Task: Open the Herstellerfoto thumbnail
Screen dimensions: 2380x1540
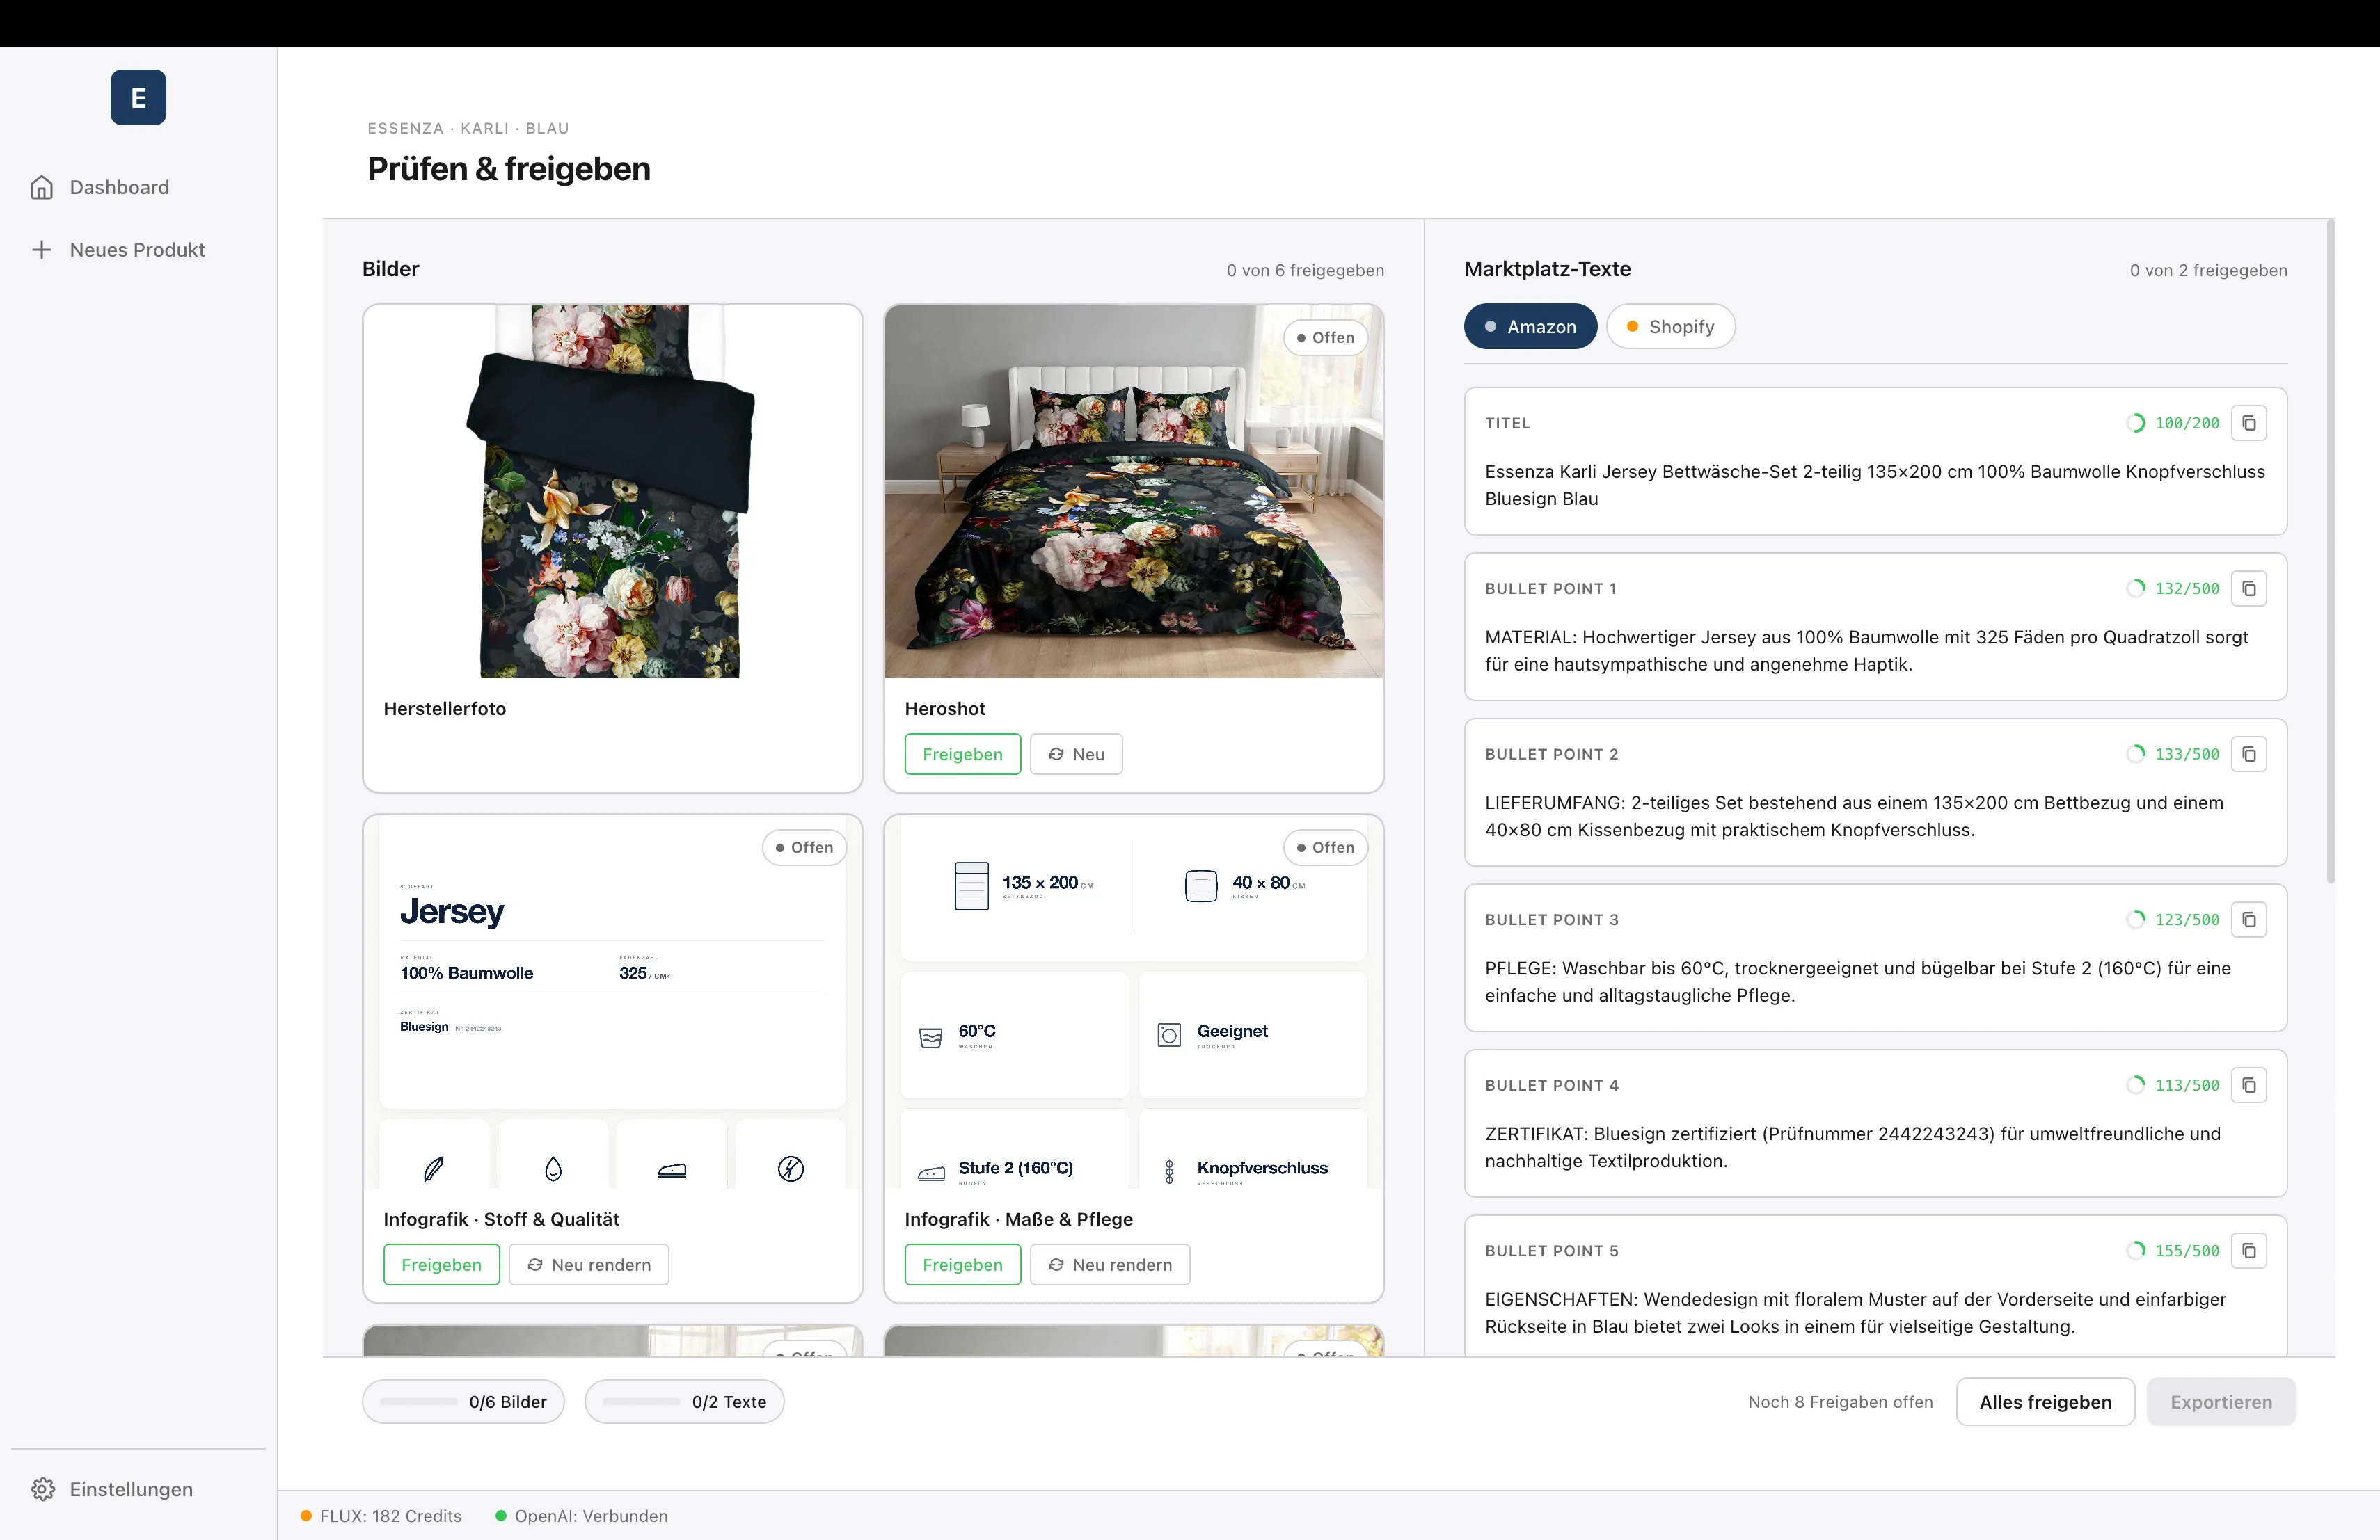Action: coord(612,492)
